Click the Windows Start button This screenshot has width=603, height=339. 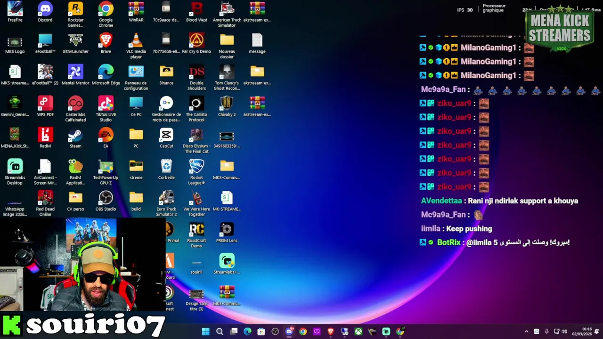click(206, 331)
